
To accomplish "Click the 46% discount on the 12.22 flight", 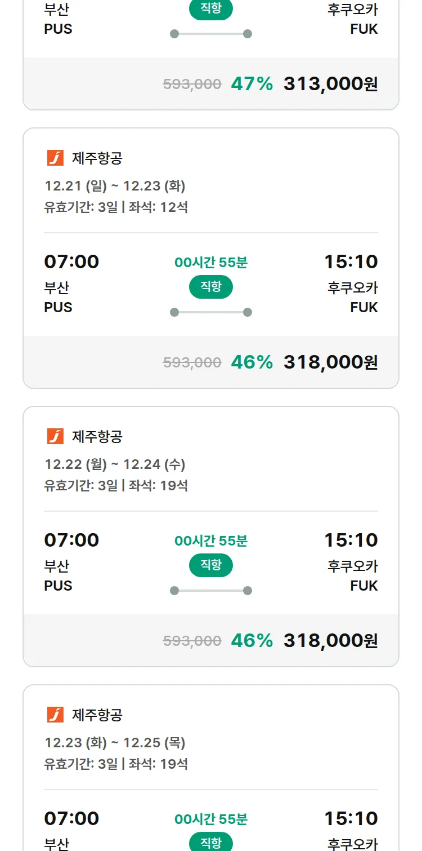I will coord(252,640).
